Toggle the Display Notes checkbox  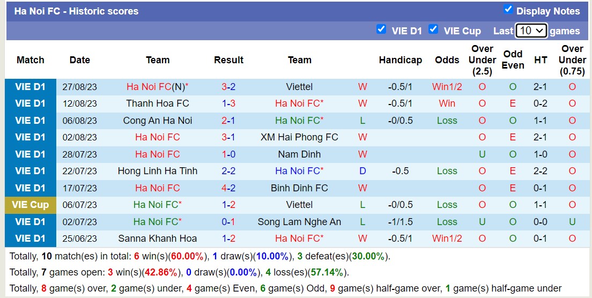[x=508, y=9]
